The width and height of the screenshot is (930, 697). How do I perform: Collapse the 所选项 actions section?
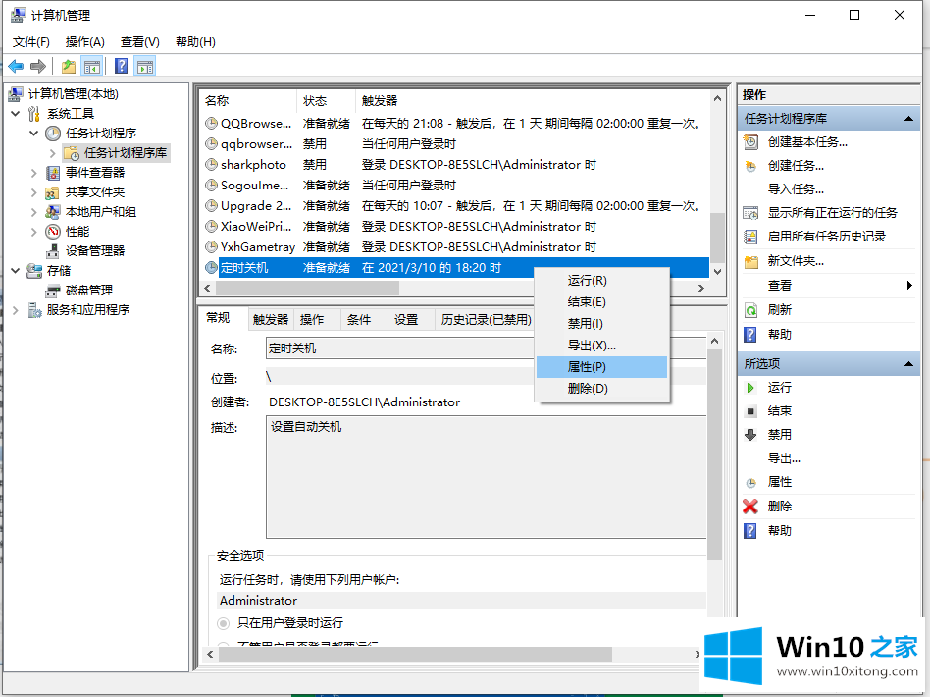click(x=908, y=363)
